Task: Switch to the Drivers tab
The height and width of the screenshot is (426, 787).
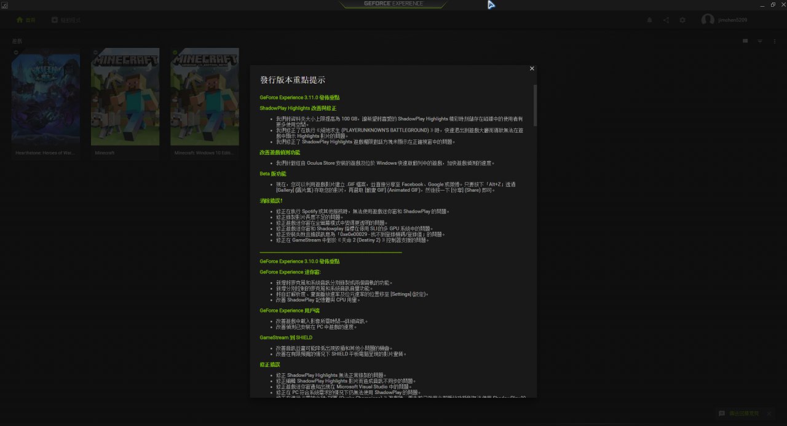Action: [66, 20]
